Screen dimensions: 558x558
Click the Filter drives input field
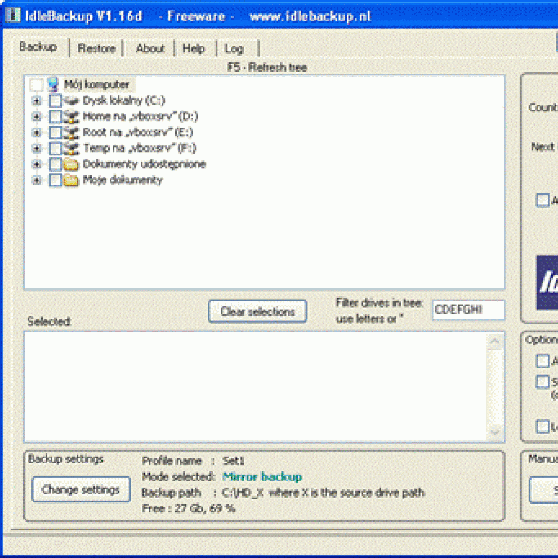(468, 310)
